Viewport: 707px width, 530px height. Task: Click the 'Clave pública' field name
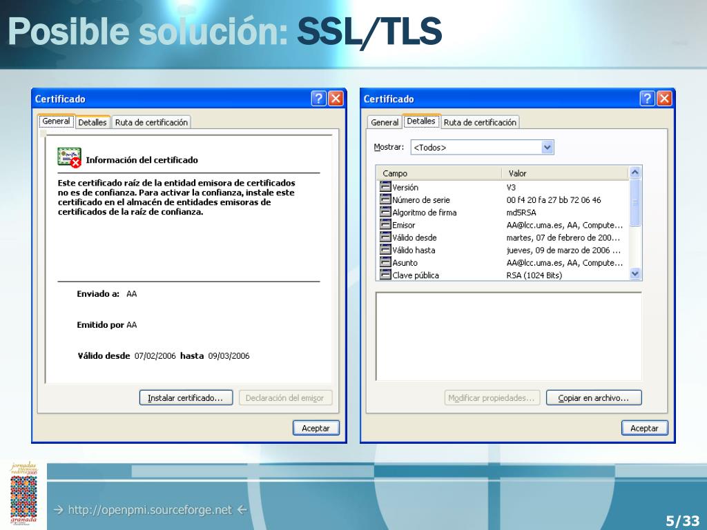415,275
